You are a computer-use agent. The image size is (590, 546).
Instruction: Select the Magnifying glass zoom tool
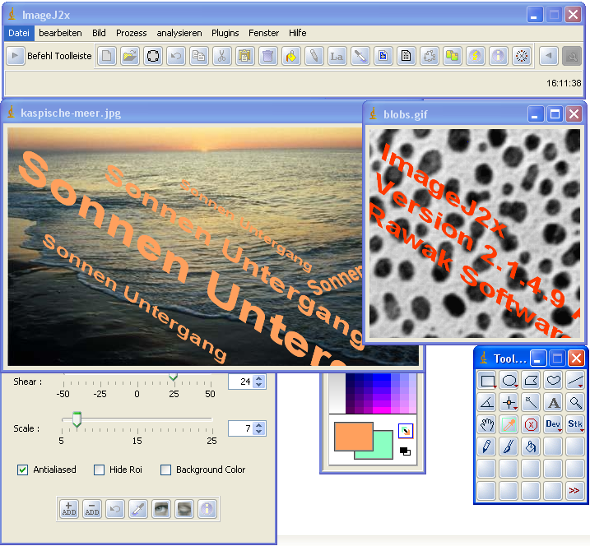pos(575,403)
